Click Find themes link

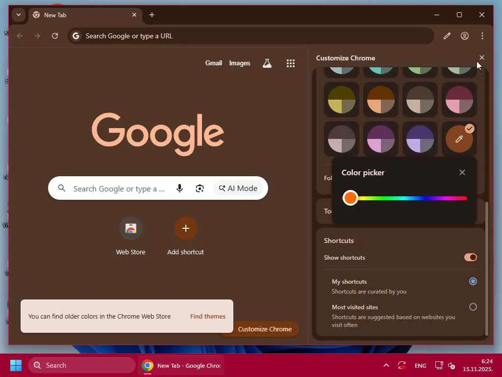coord(208,317)
